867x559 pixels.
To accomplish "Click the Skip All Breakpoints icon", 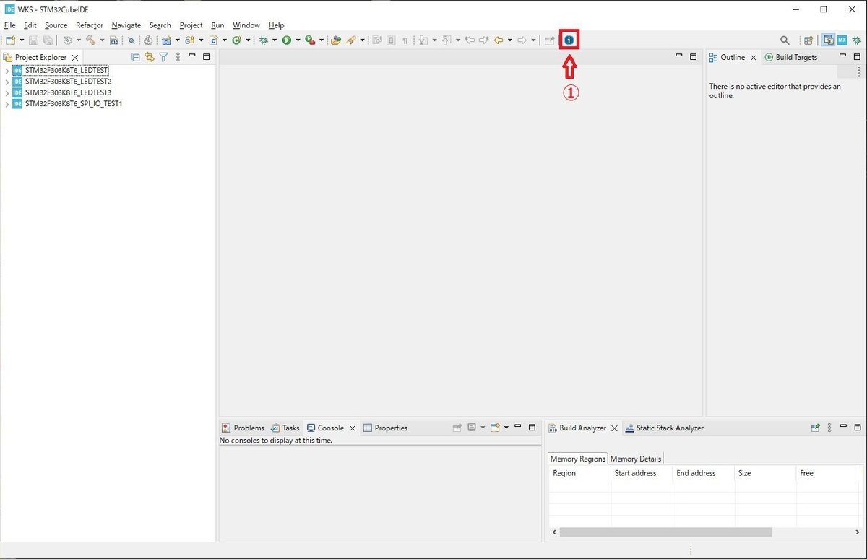I will 131,40.
